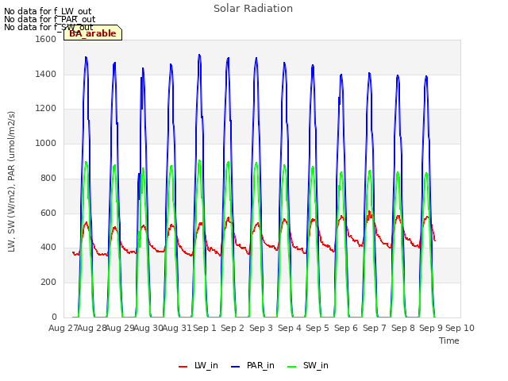This screenshot has width=508, height=381.
Task: Click the Sep 2 x-axis date label
Action: click(x=233, y=328)
